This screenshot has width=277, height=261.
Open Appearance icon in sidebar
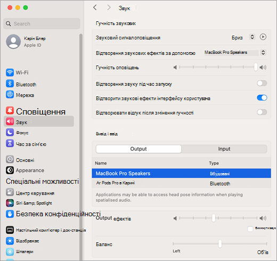point(10,170)
